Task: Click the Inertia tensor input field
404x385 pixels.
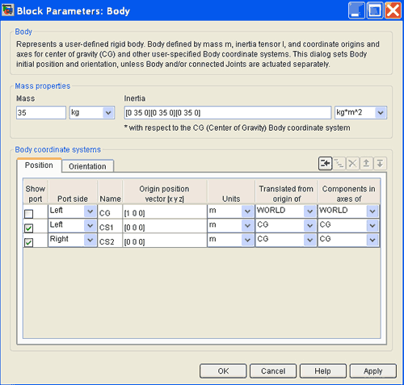Action: [228, 112]
